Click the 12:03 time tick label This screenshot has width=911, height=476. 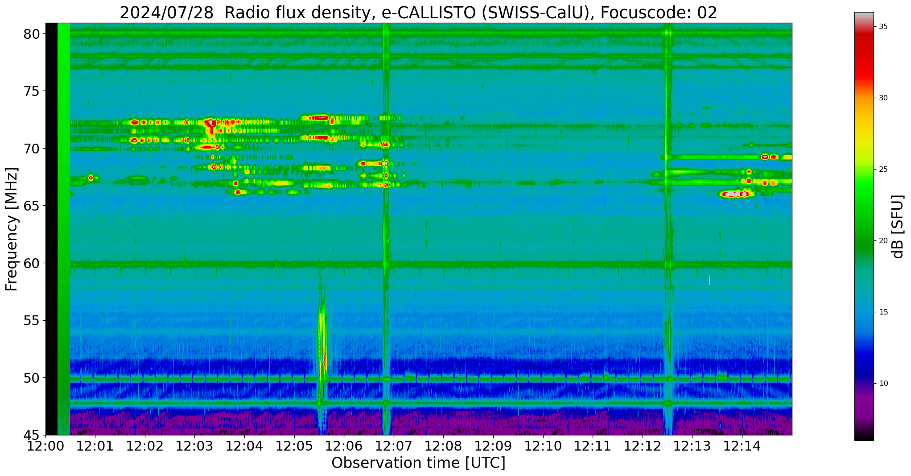(194, 447)
